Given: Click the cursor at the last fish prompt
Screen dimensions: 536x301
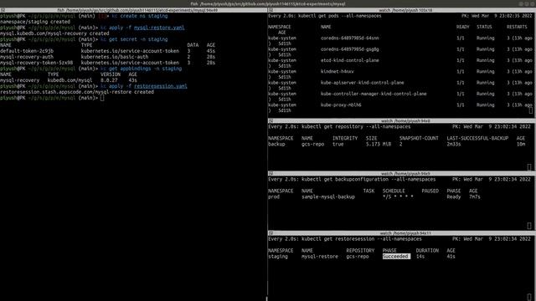Looking at the screenshot, I should 102,98.
